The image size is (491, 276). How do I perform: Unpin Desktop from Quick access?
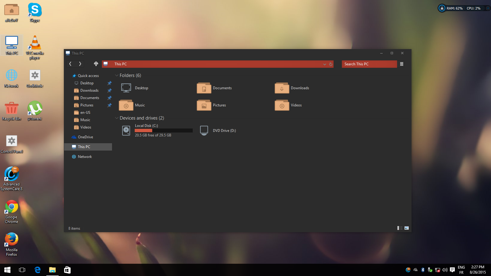click(109, 83)
